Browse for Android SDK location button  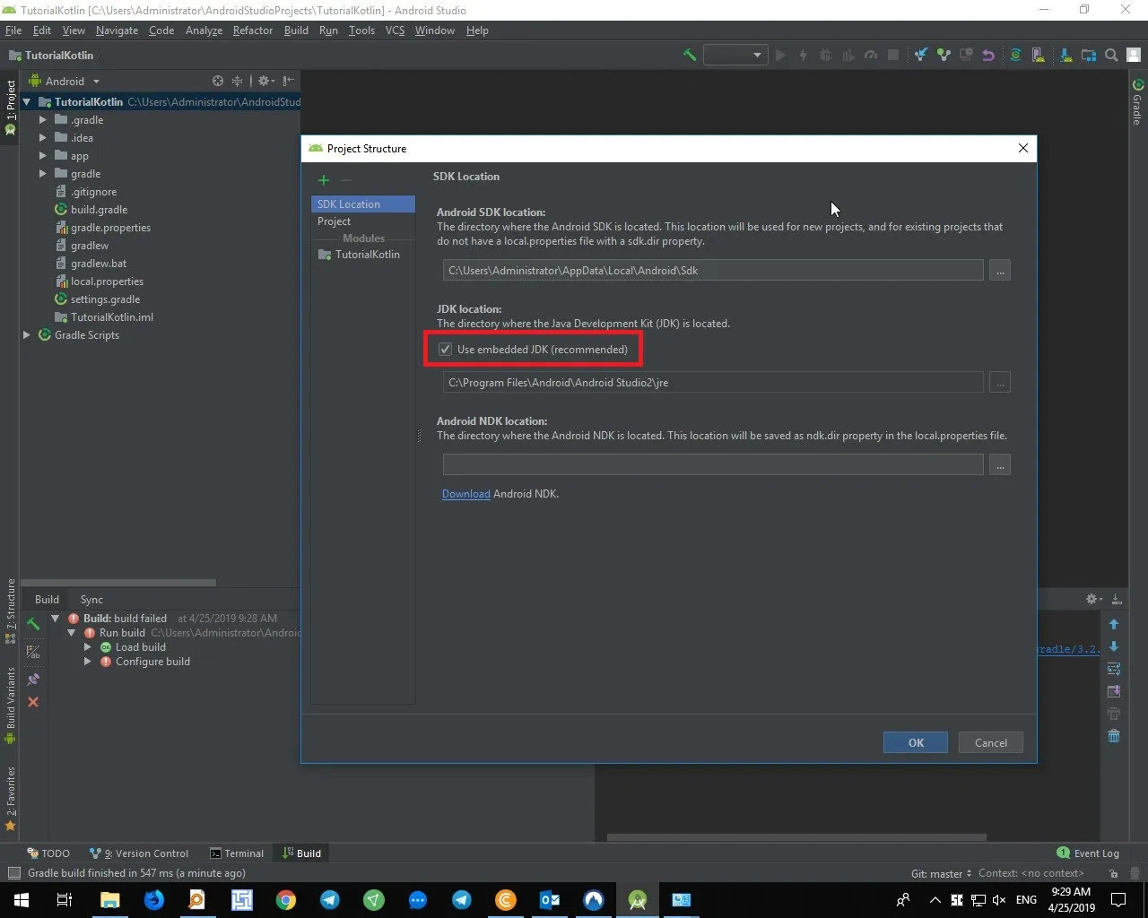click(x=1000, y=270)
